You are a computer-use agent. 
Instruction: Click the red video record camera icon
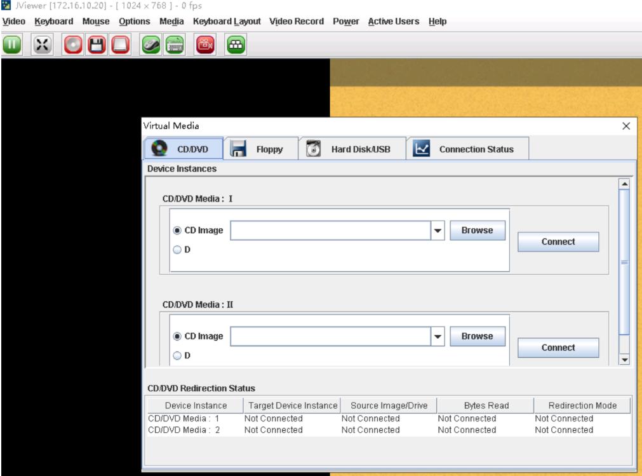(208, 44)
